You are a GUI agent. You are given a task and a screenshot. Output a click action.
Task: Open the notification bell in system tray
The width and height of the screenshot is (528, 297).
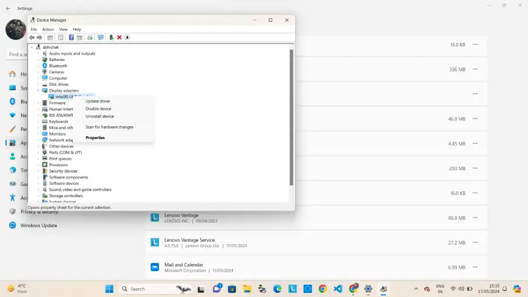tap(505, 289)
